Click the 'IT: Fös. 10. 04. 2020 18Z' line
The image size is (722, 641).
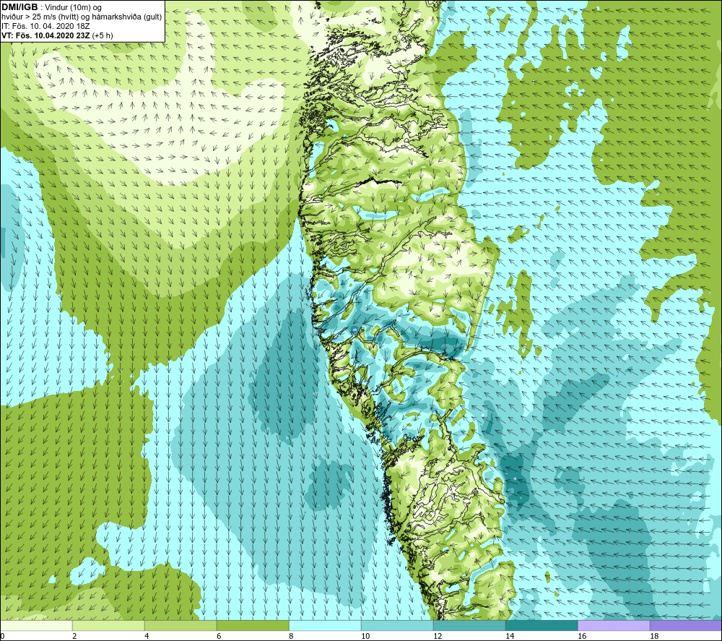coord(46,26)
